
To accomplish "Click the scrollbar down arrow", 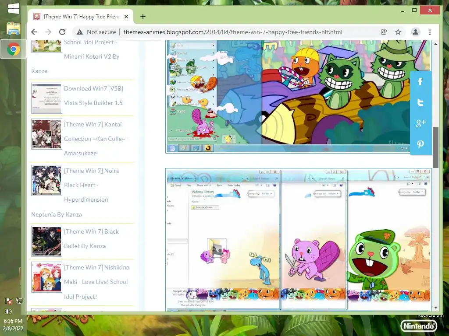I will pyautogui.click(x=435, y=308).
